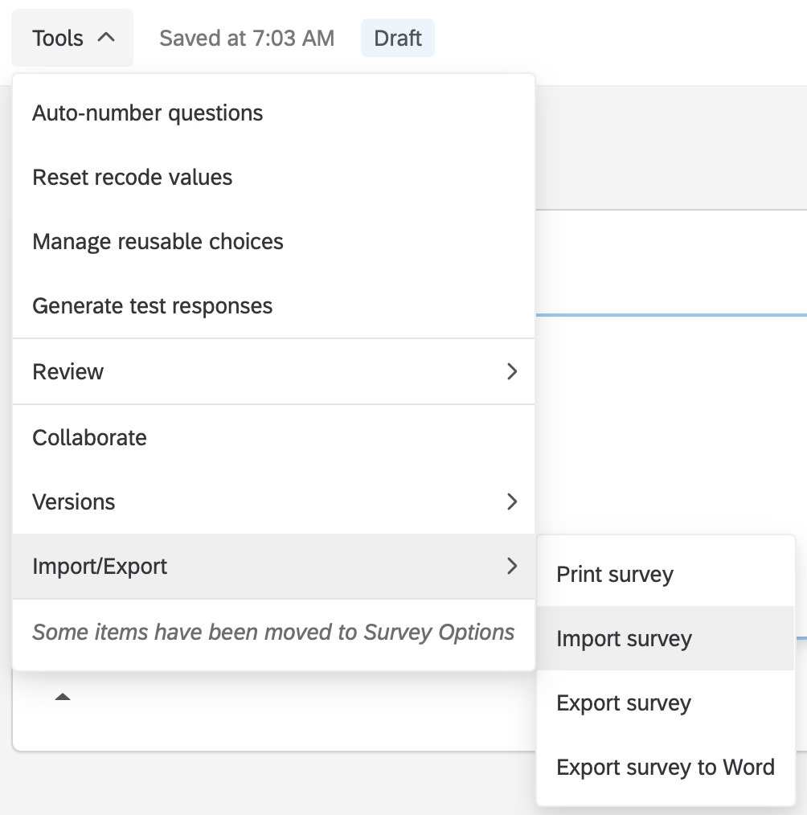Choose Generate test responses
Screen dimensions: 807x815
[152, 305]
